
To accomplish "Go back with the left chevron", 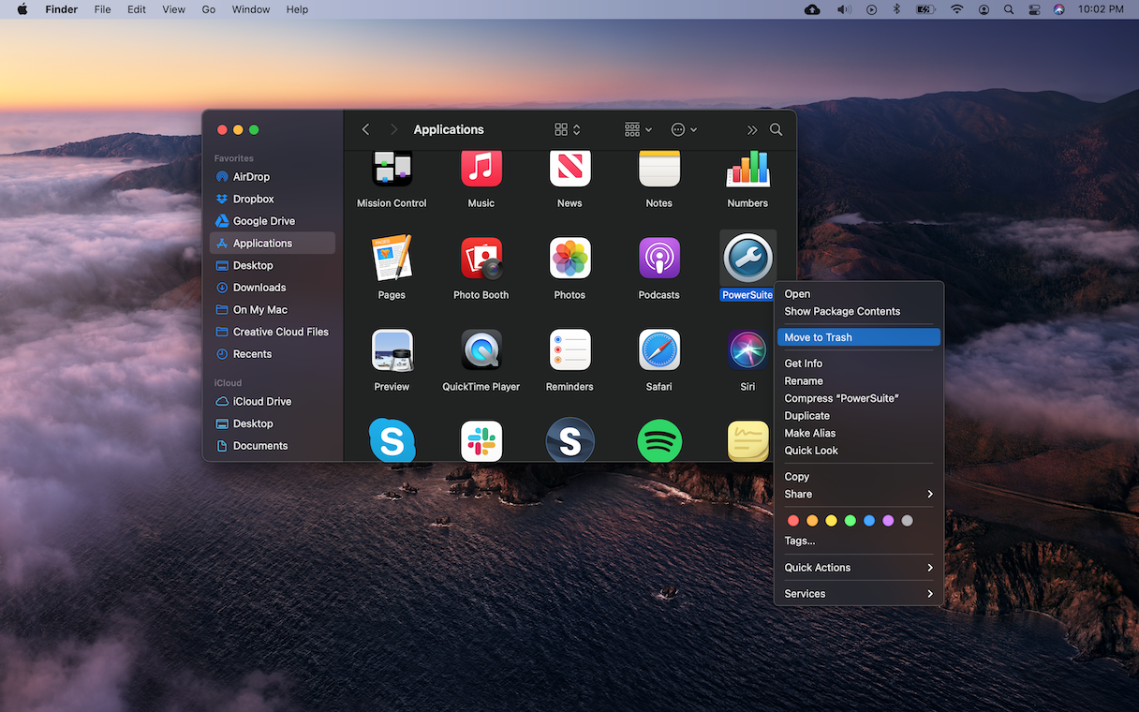I will pyautogui.click(x=365, y=129).
